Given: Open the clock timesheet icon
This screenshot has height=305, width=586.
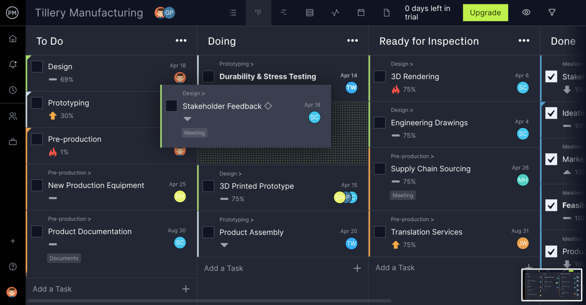Looking at the screenshot, I should pyautogui.click(x=13, y=90).
